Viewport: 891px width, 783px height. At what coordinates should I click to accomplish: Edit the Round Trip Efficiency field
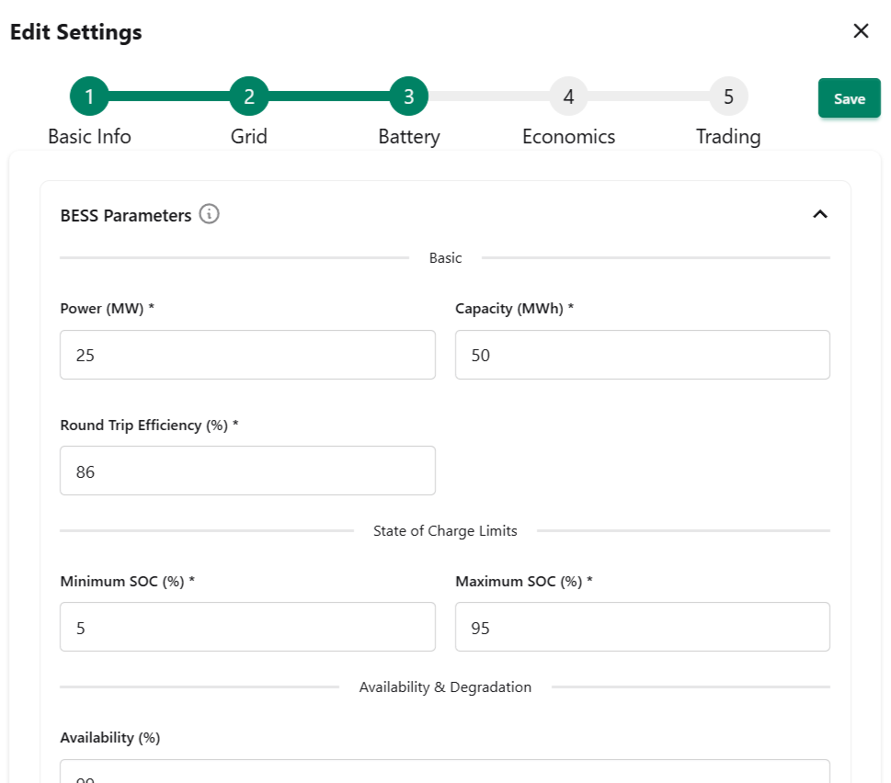point(247,471)
